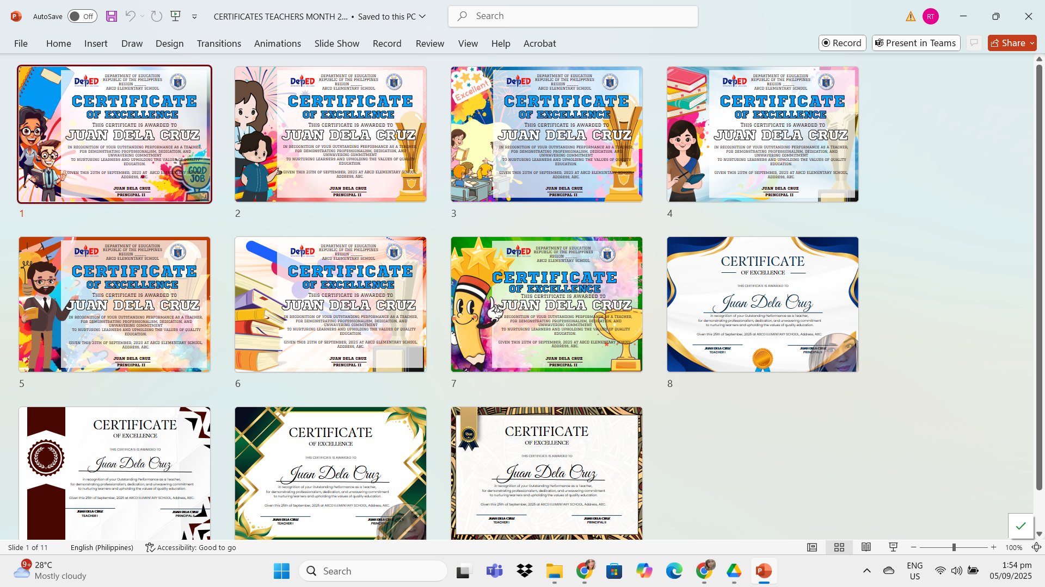
Task: Select Slide Sorter view icon
Action: tap(839, 547)
